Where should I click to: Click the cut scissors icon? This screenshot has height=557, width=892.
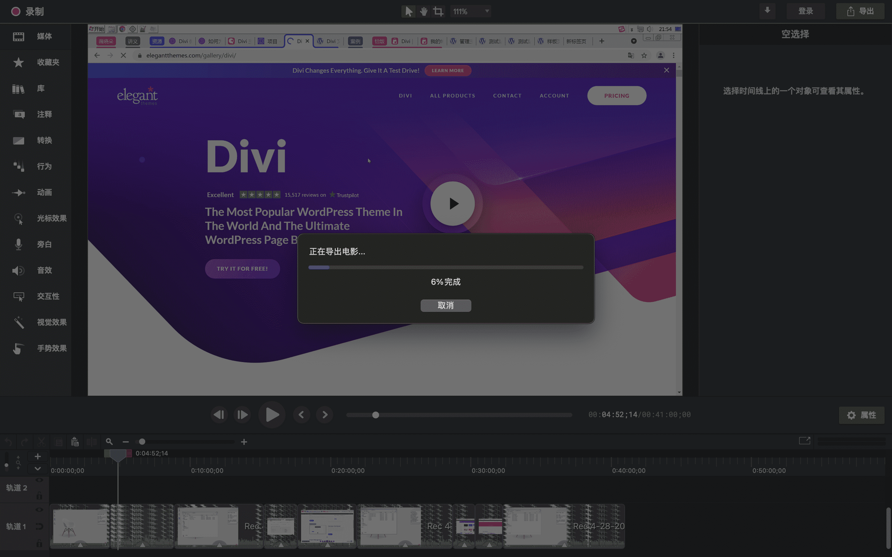(x=41, y=442)
